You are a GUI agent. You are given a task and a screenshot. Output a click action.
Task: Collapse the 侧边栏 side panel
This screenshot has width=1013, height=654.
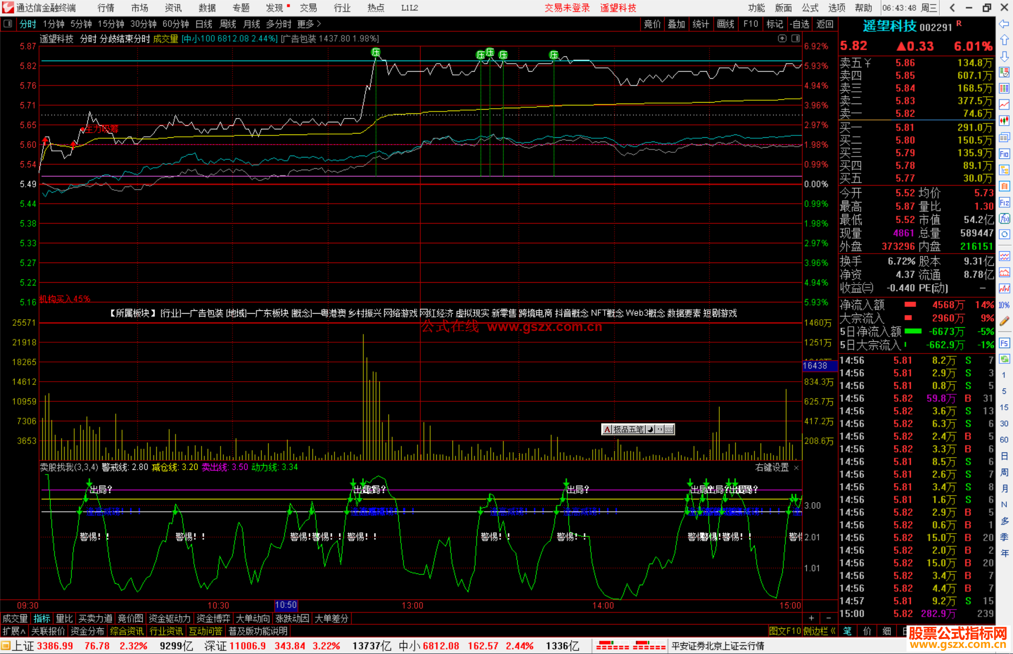pos(819,631)
